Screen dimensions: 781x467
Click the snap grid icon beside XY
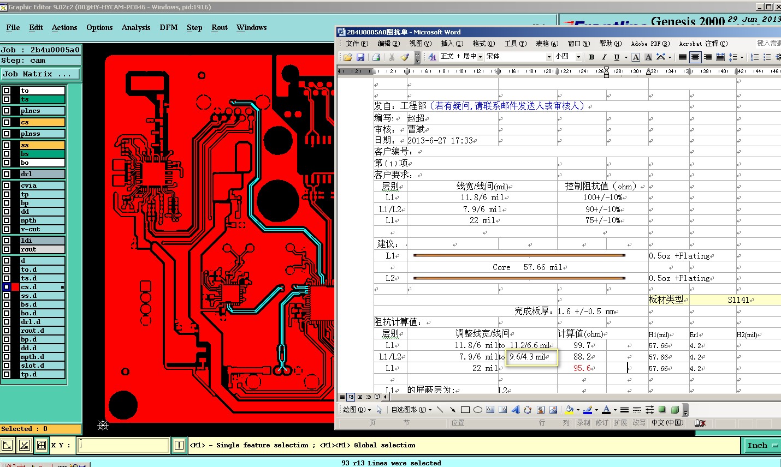[x=42, y=445]
